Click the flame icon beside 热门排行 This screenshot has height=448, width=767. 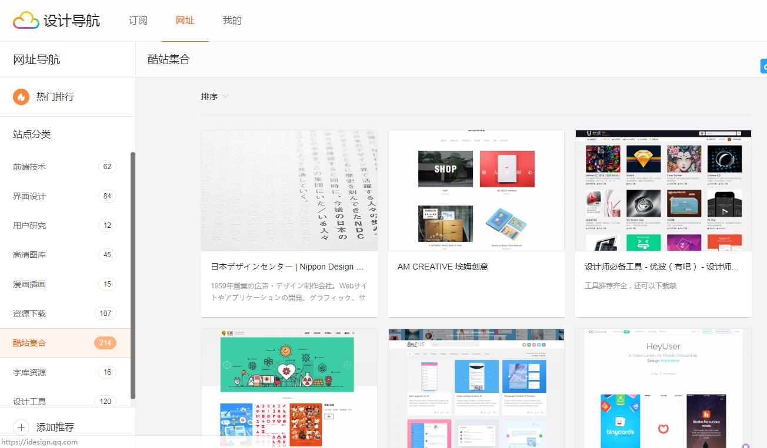click(x=21, y=96)
